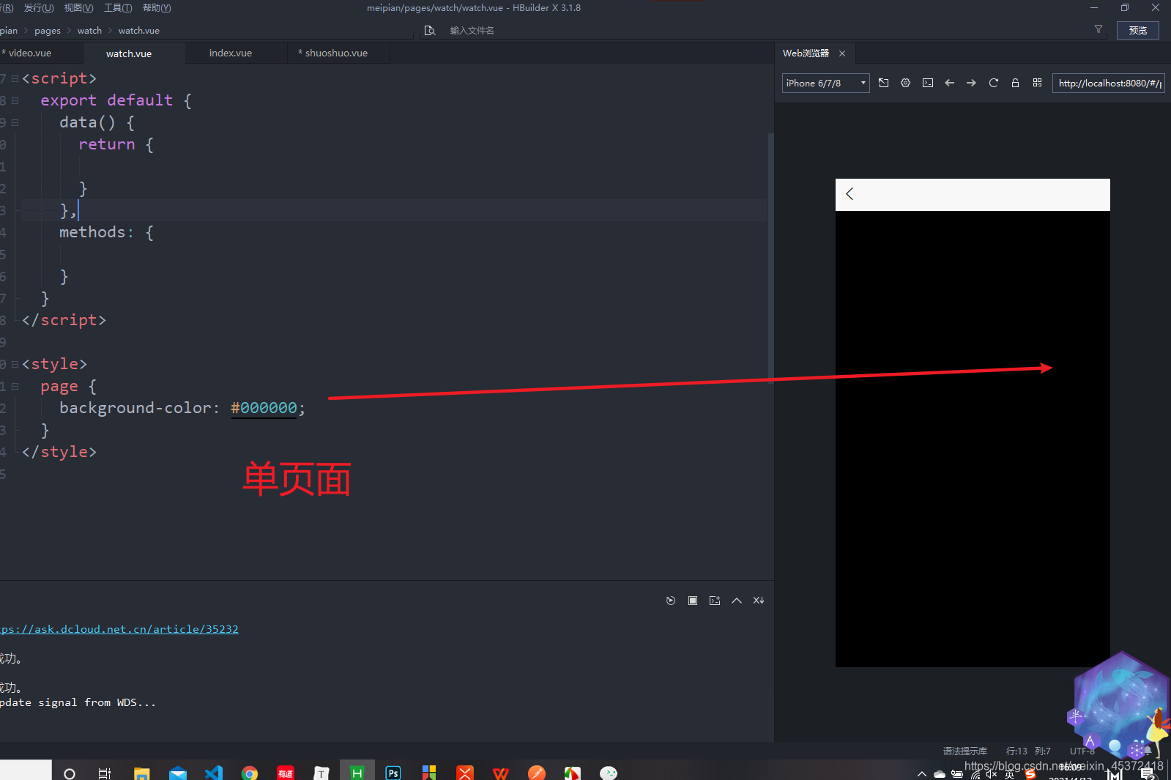1171x780 pixels.
Task: Click the file search icon beside 输入文件名
Action: pyautogui.click(x=430, y=30)
